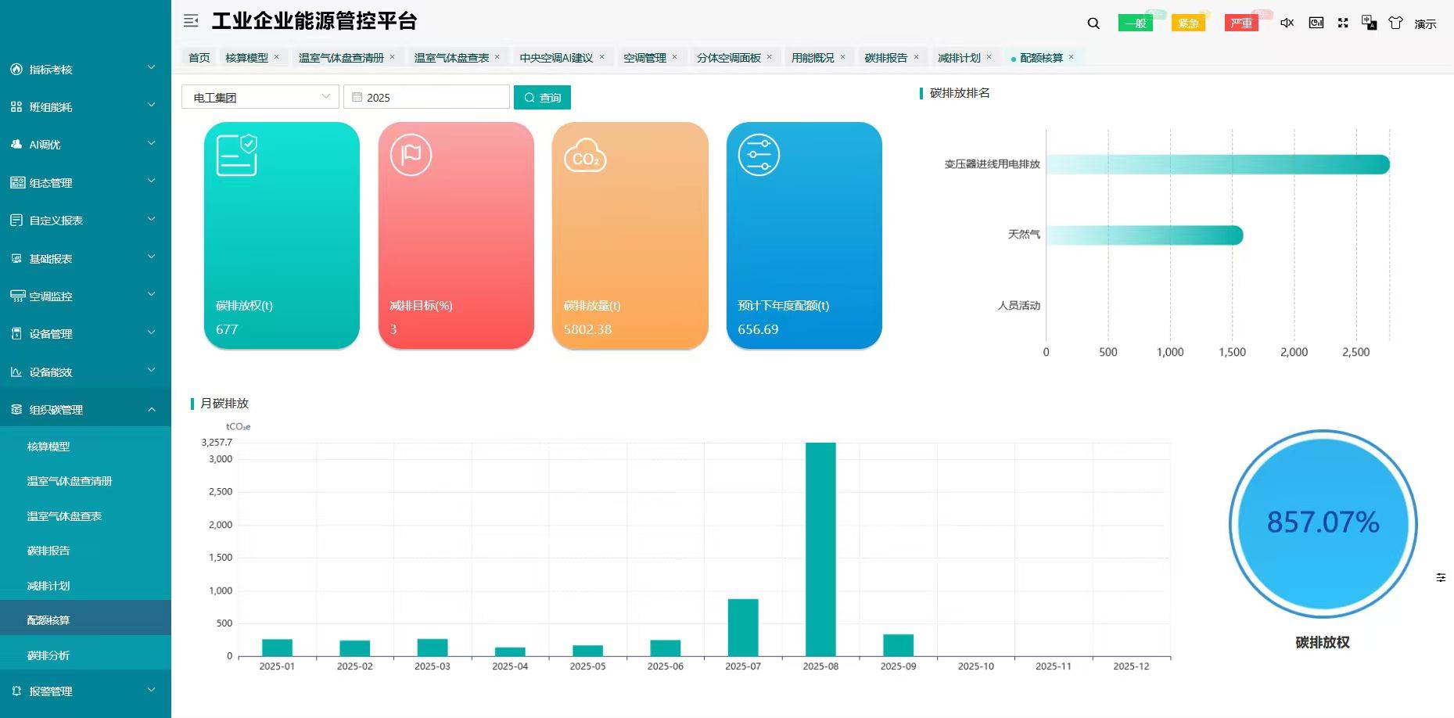Viewport: 1454px width, 718px height.
Task: Toggle the 严重 severity alarm badge
Action: (1241, 24)
